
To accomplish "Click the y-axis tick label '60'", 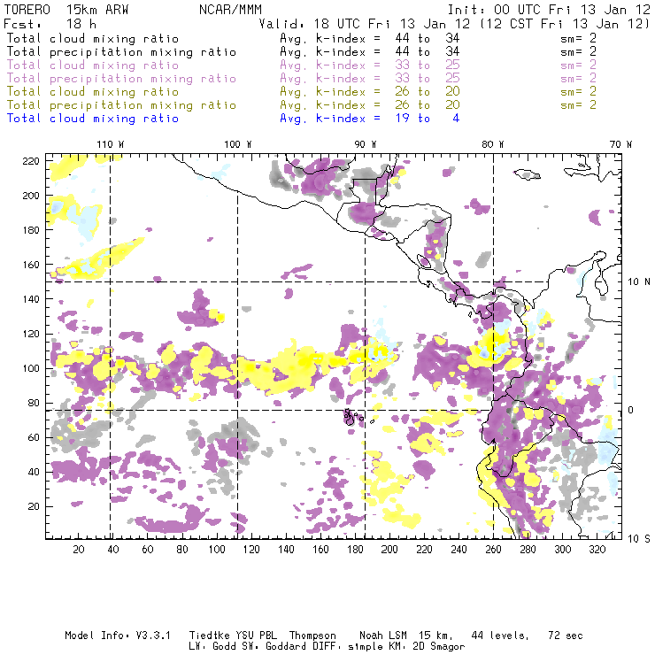I will click(x=34, y=437).
